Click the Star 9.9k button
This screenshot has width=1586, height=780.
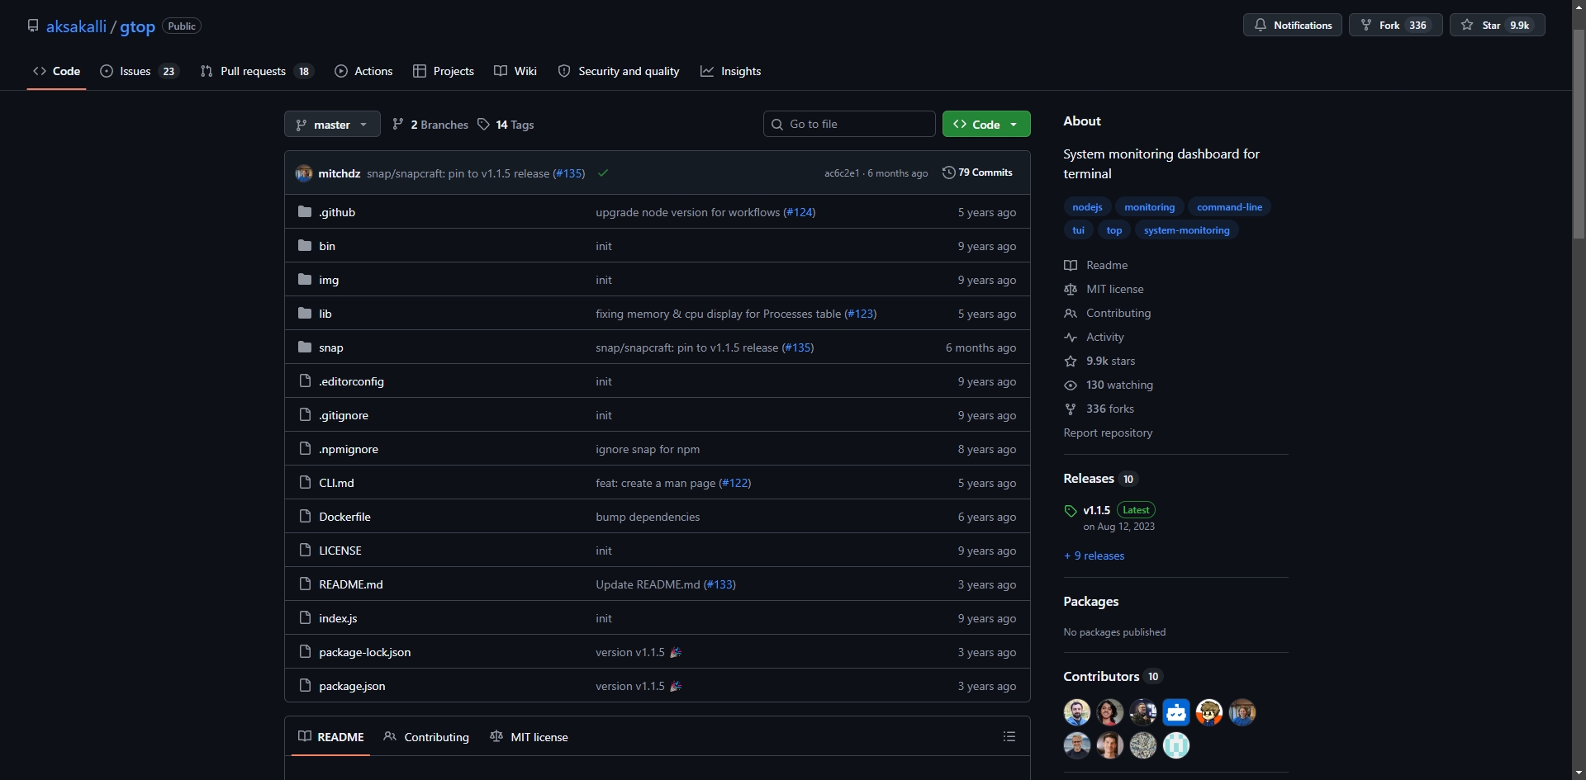point(1498,26)
